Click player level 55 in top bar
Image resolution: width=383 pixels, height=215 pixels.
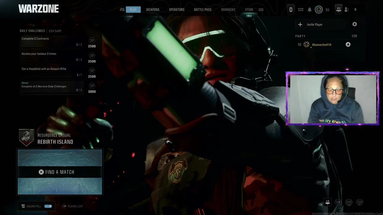pos(327,10)
